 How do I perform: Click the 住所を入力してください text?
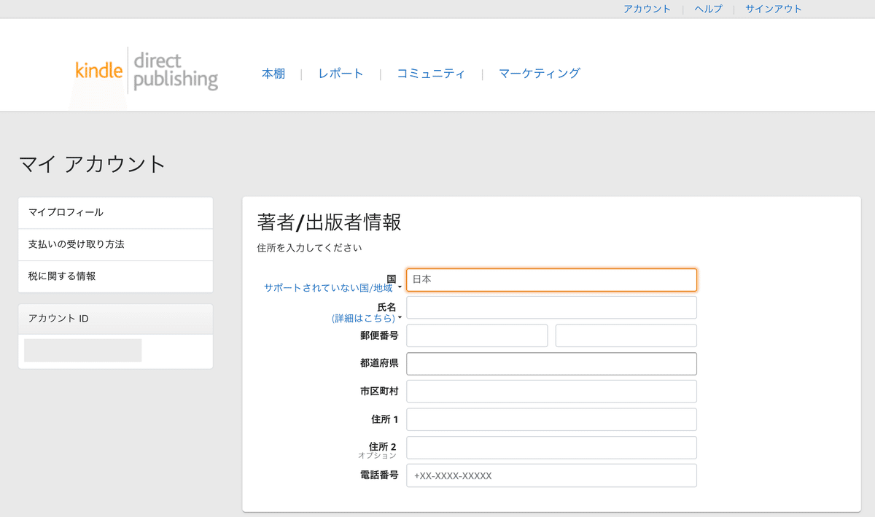pyautogui.click(x=309, y=248)
